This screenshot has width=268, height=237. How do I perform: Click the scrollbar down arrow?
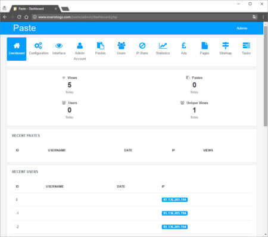coord(266,235)
